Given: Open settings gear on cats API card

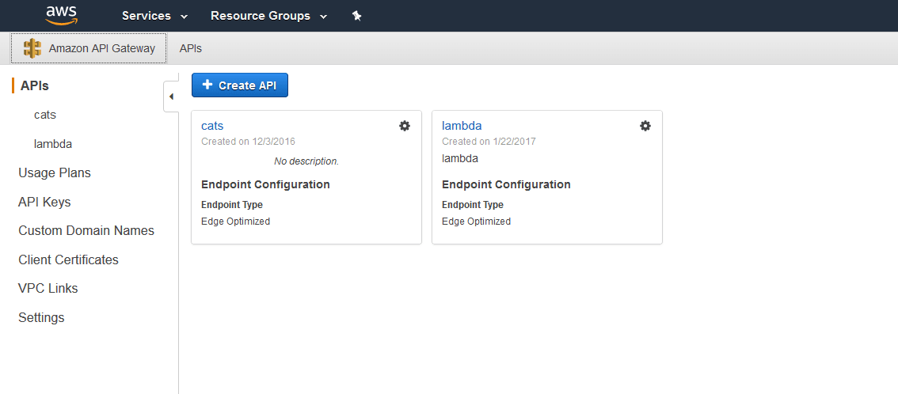Looking at the screenshot, I should (405, 126).
